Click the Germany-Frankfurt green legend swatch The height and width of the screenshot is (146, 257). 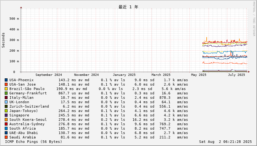click(x=6, y=93)
